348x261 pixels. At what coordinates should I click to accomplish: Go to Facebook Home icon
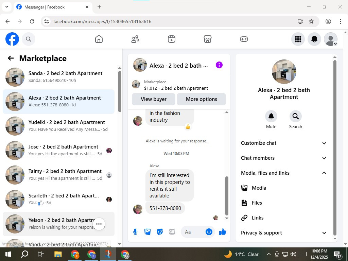coord(99,39)
